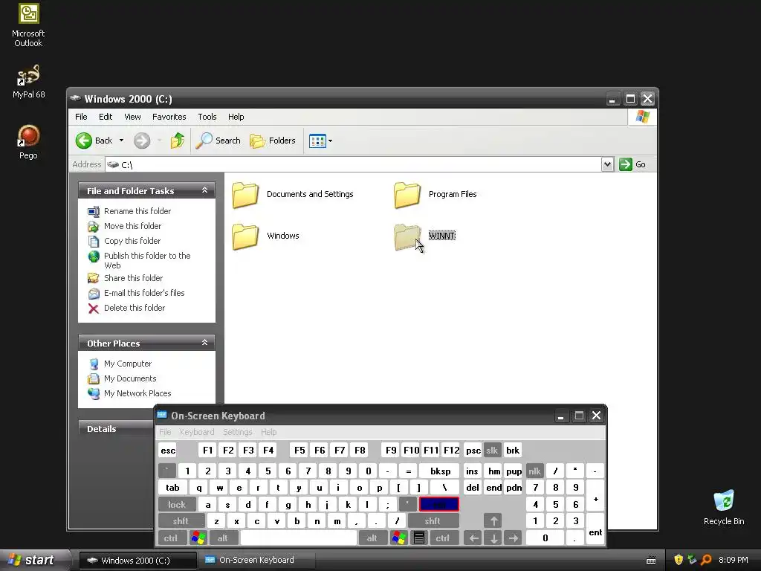Click the context menu key on keyboard
Viewport: 761px width, 571px height.
[x=419, y=538]
